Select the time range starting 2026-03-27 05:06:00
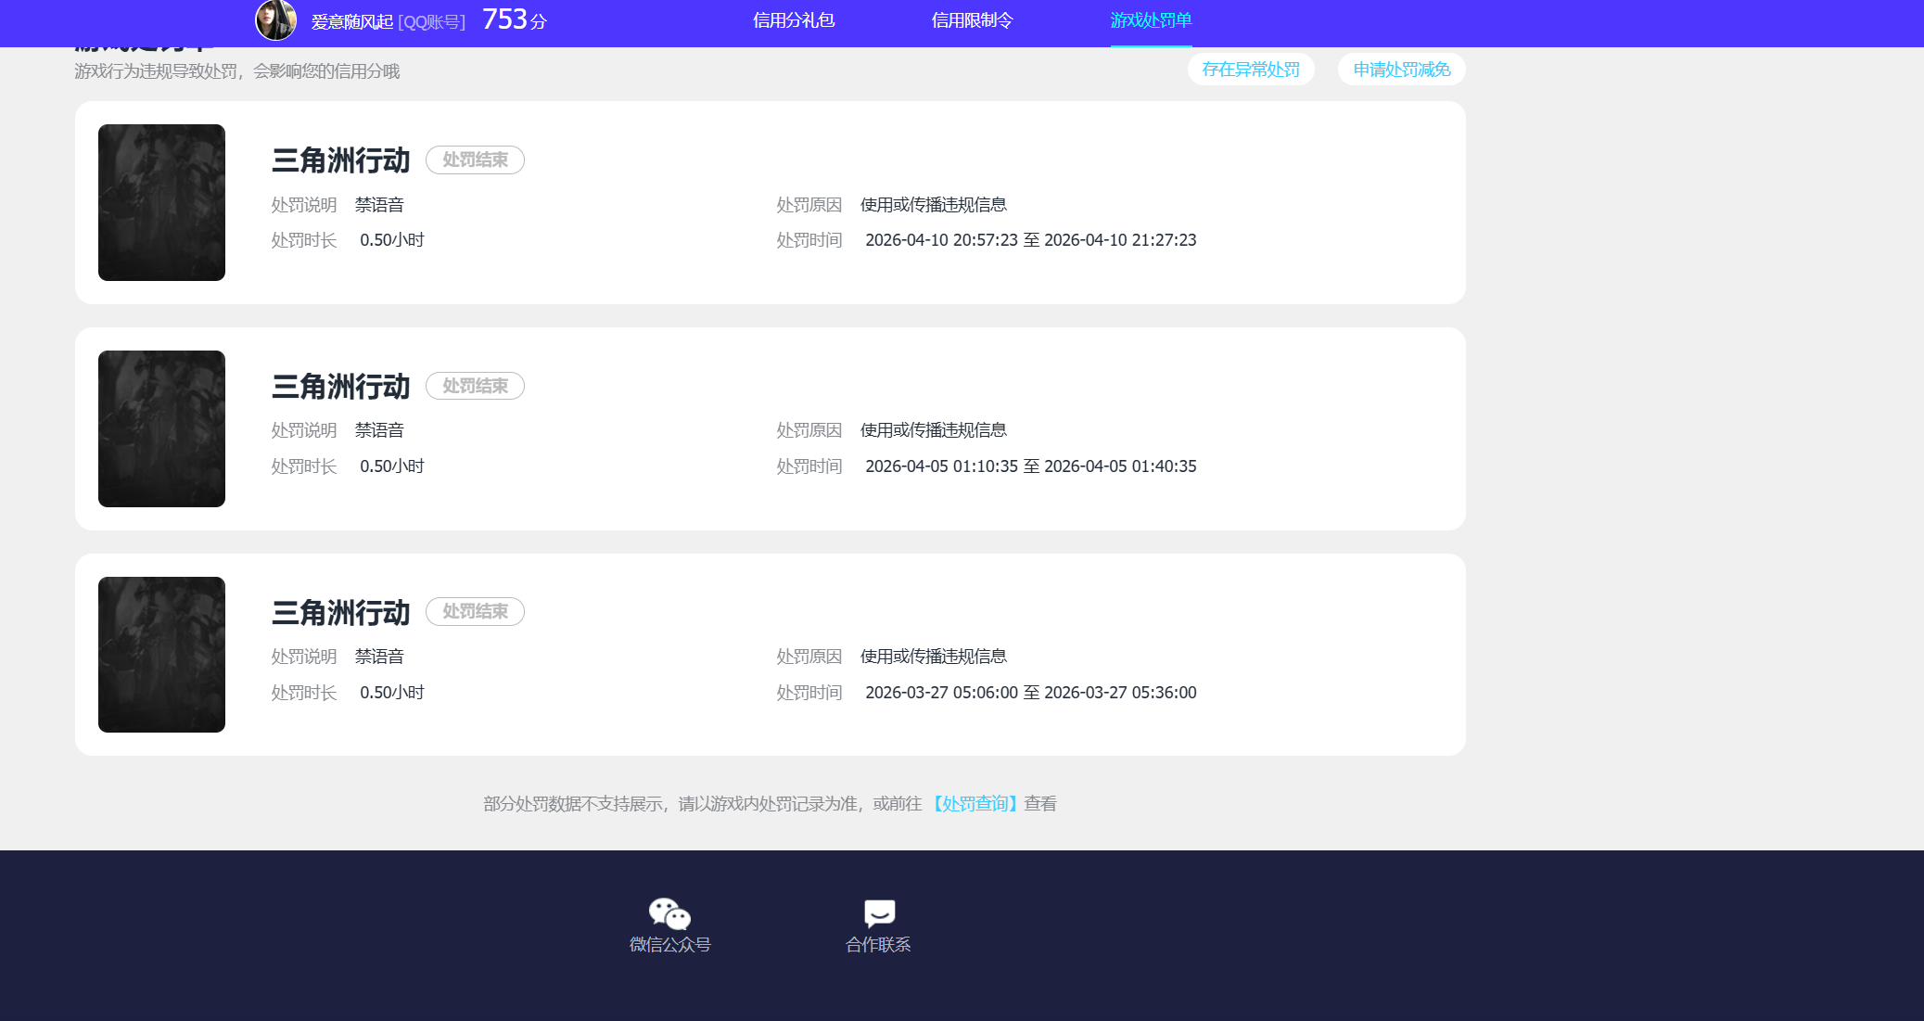Screen dimensions: 1924x1021 pos(1031,693)
